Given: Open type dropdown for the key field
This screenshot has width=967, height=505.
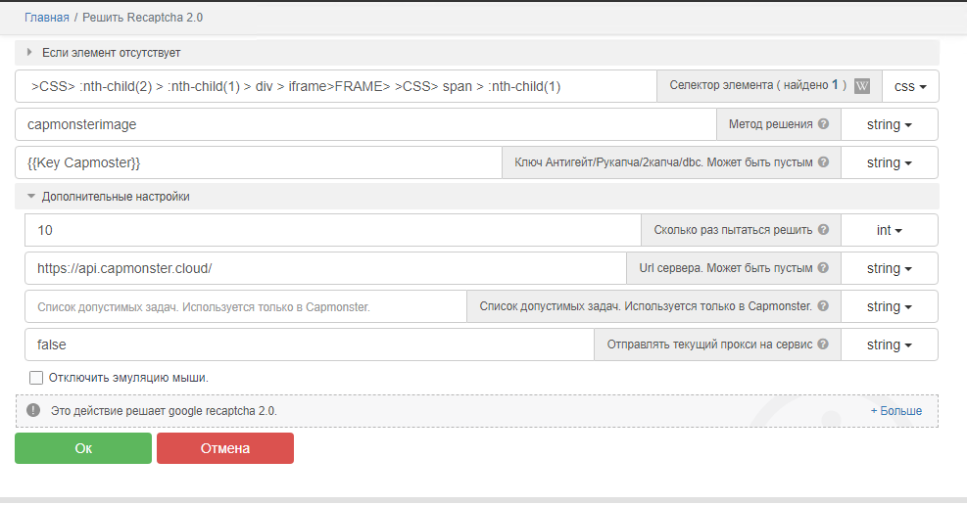Looking at the screenshot, I should [x=889, y=162].
